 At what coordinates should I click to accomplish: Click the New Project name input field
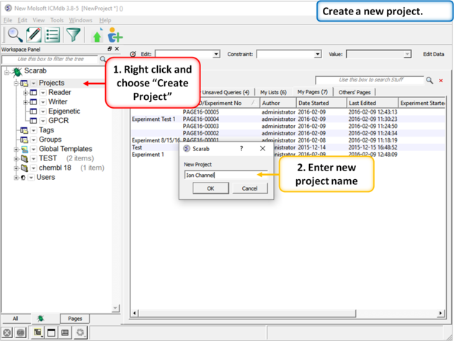[x=225, y=175]
